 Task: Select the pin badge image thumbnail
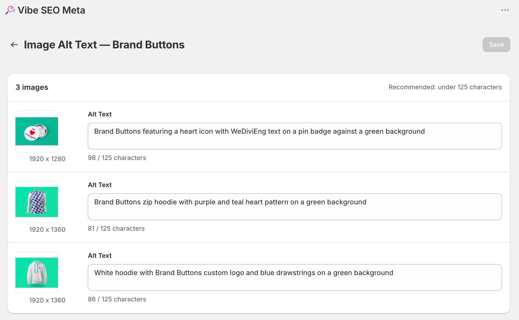click(x=36, y=131)
